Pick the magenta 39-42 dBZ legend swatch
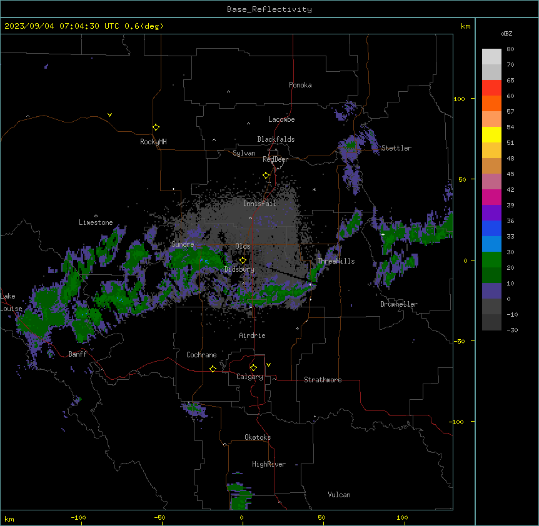 point(491,197)
